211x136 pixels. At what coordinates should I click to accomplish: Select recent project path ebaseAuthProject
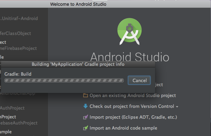click(19, 123)
